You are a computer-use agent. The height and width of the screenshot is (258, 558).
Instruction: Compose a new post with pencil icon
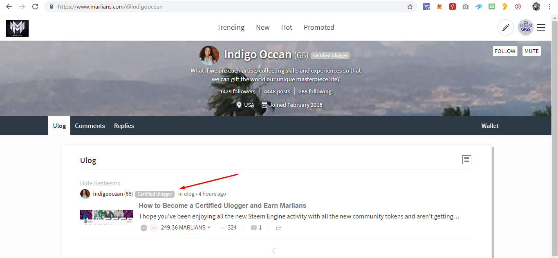(x=506, y=27)
